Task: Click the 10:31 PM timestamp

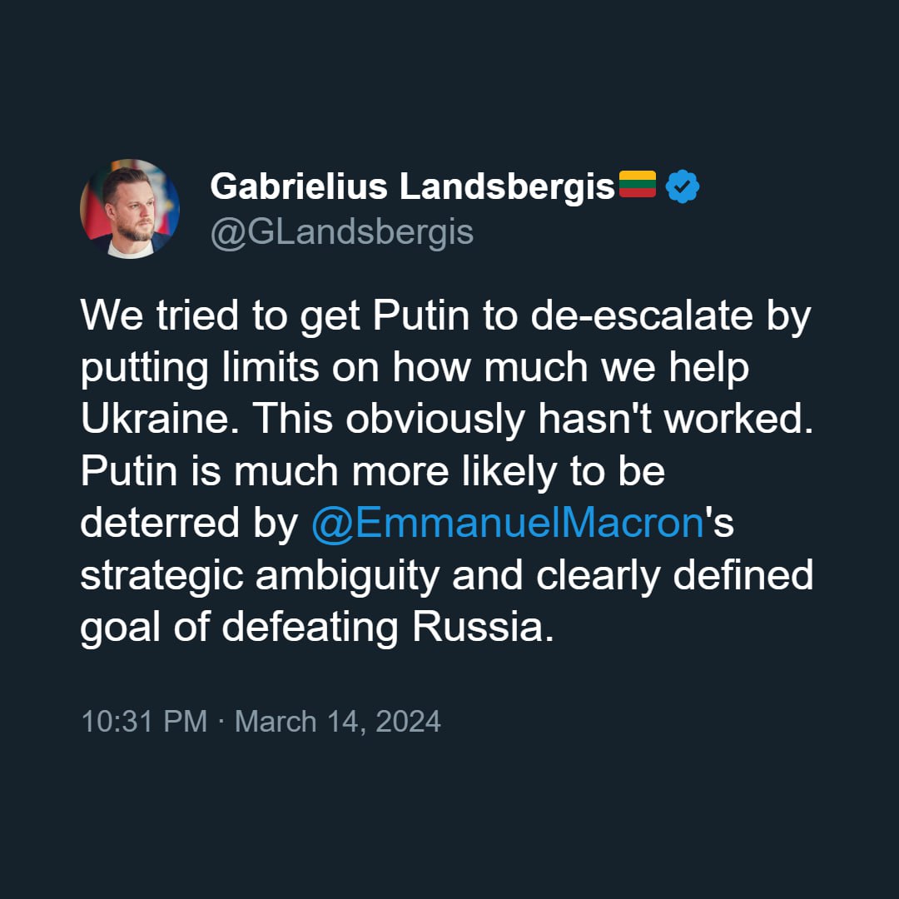Action: [x=143, y=721]
